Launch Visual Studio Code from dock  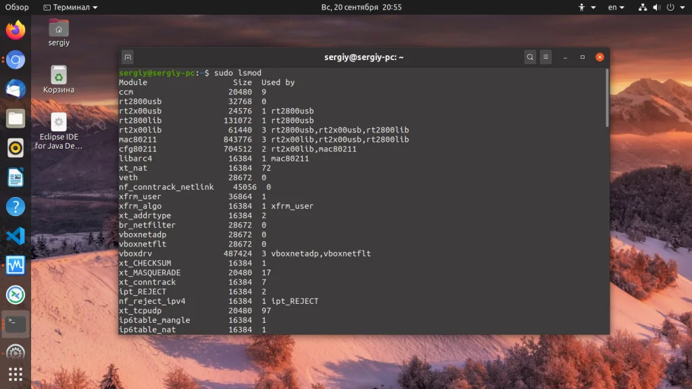point(16,236)
